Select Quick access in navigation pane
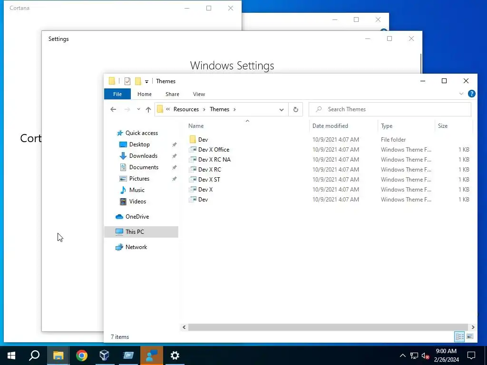 (x=142, y=133)
